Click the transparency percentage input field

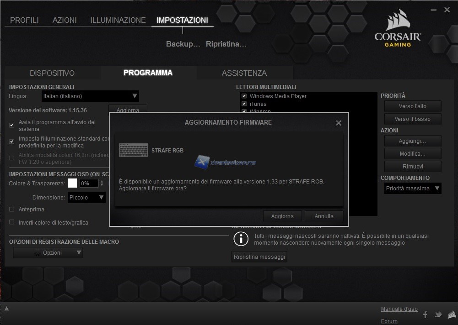point(90,183)
